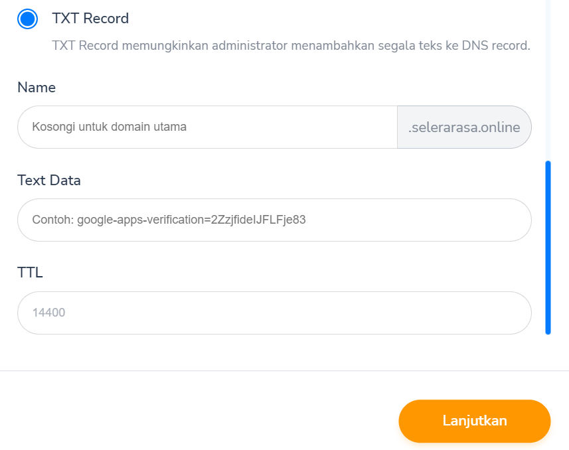Click the google-apps-verification example placeholder
The width and height of the screenshot is (569, 450).
coord(169,220)
